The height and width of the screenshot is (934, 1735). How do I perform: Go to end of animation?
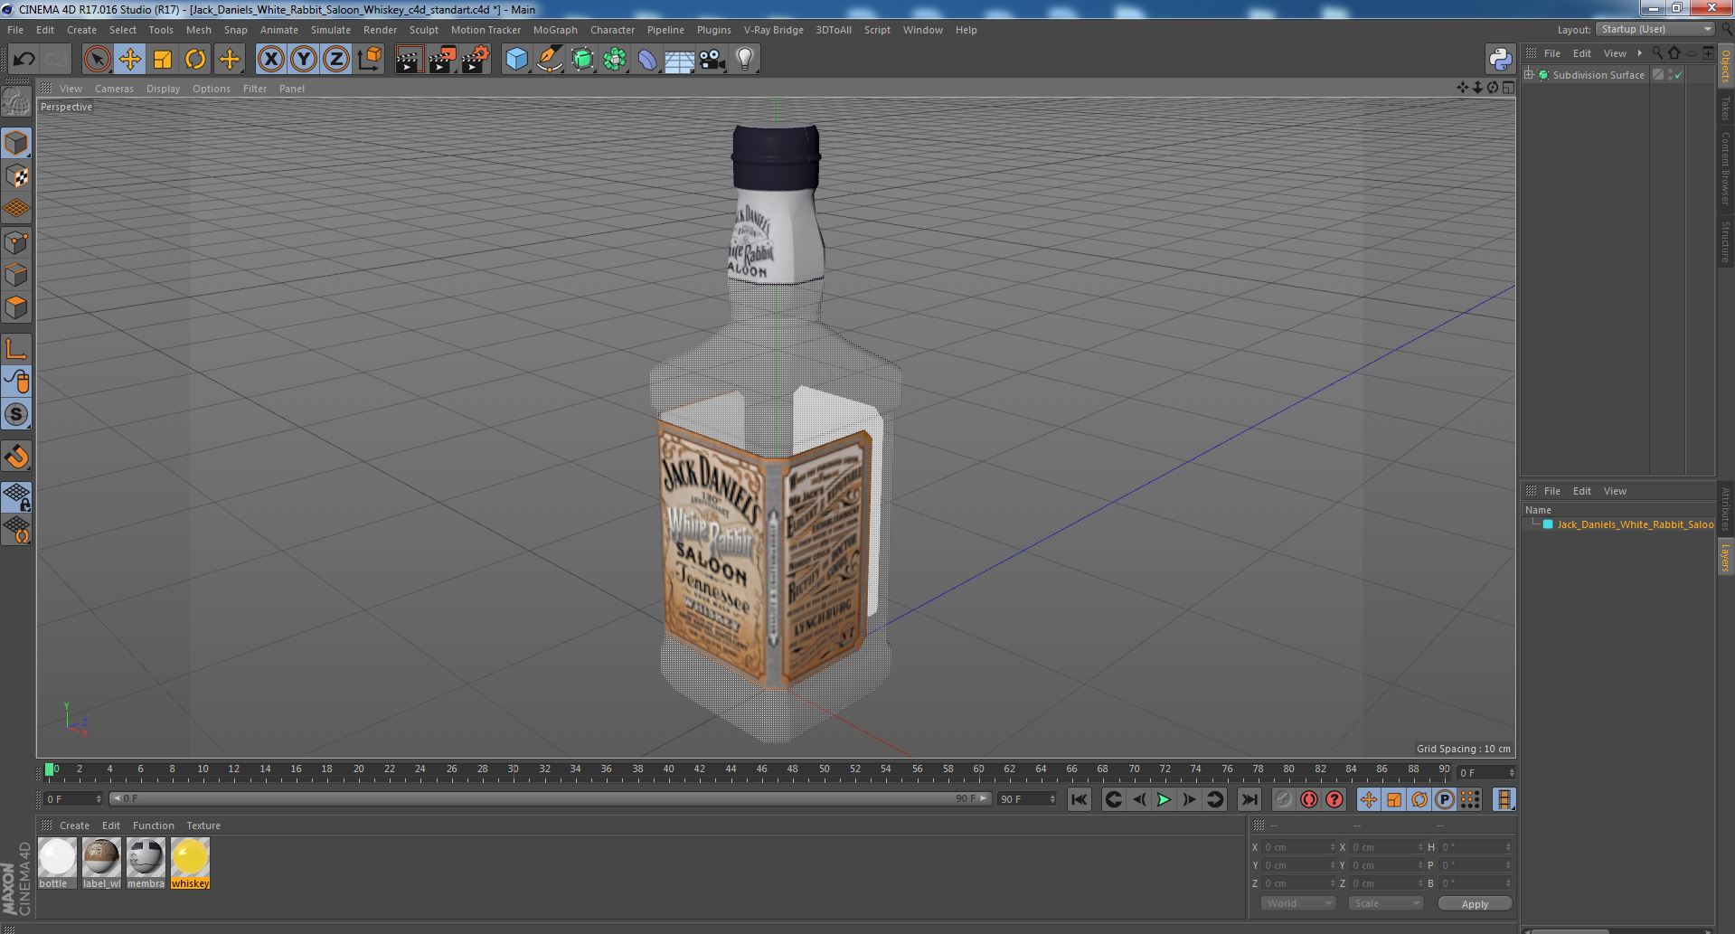(x=1249, y=799)
